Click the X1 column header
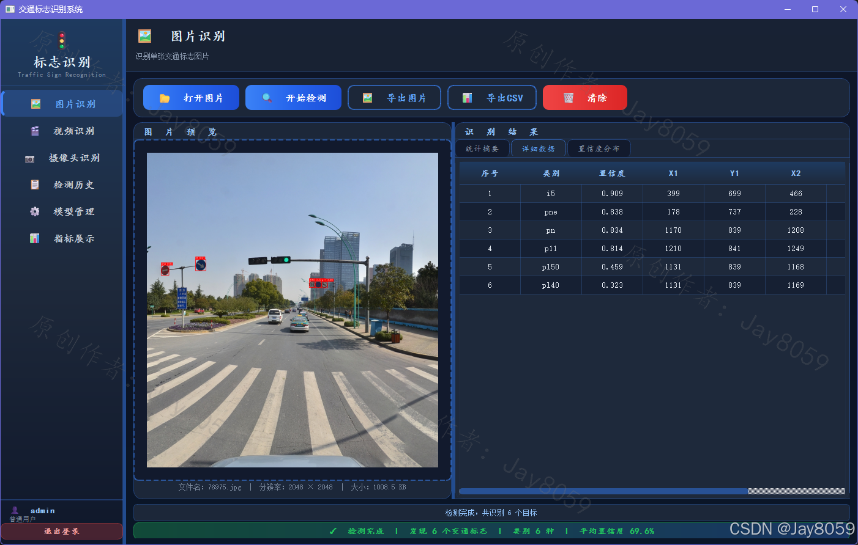The image size is (858, 545). pos(673,174)
